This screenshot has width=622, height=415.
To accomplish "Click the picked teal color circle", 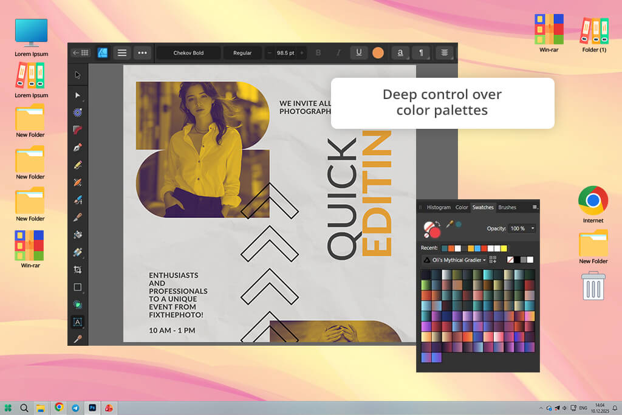I will click(x=459, y=225).
